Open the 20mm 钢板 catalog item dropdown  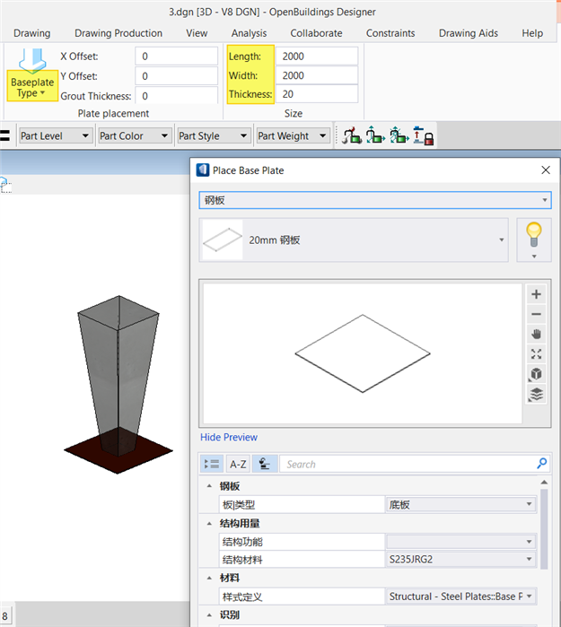tap(354, 239)
